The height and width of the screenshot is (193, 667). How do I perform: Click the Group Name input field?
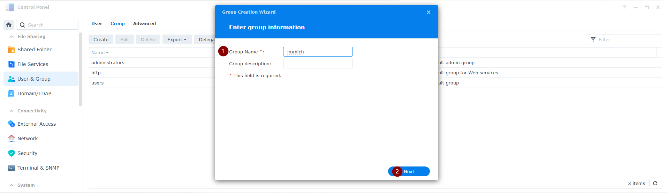click(x=318, y=52)
